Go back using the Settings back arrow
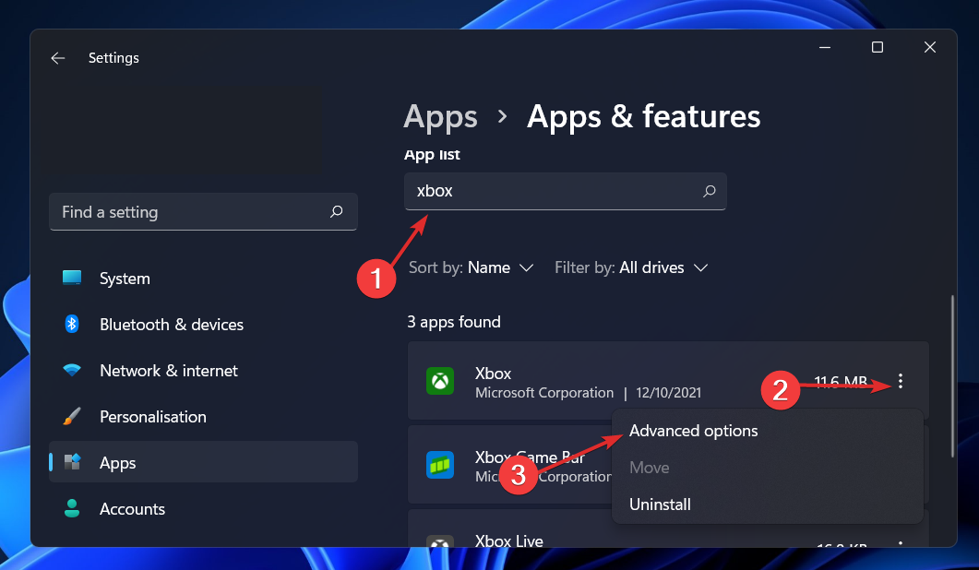The width and height of the screenshot is (979, 570). [x=58, y=58]
